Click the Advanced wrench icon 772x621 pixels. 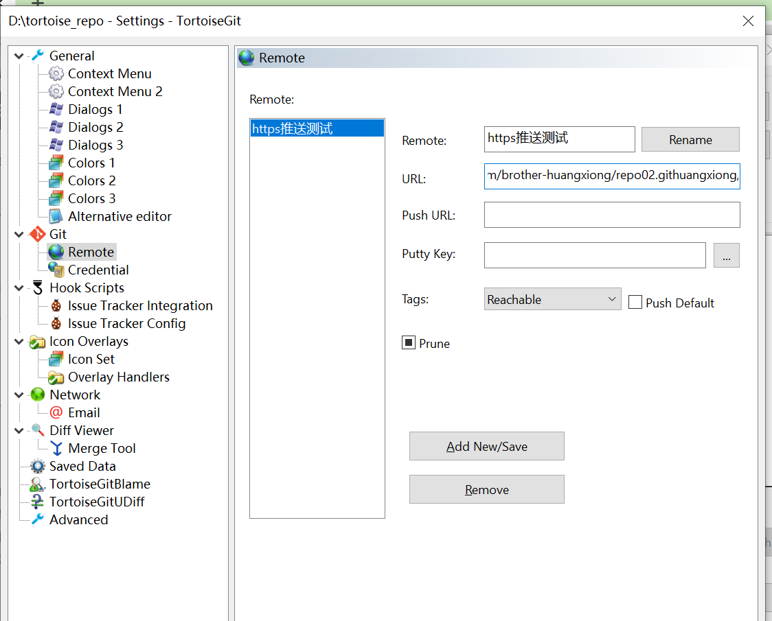(x=38, y=519)
